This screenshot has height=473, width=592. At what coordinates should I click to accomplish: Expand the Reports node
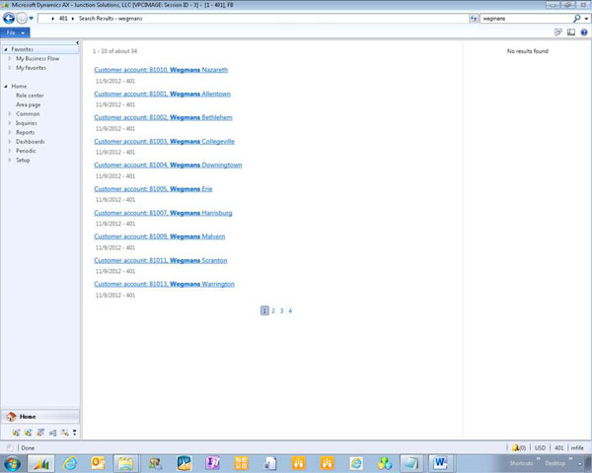tap(10, 132)
